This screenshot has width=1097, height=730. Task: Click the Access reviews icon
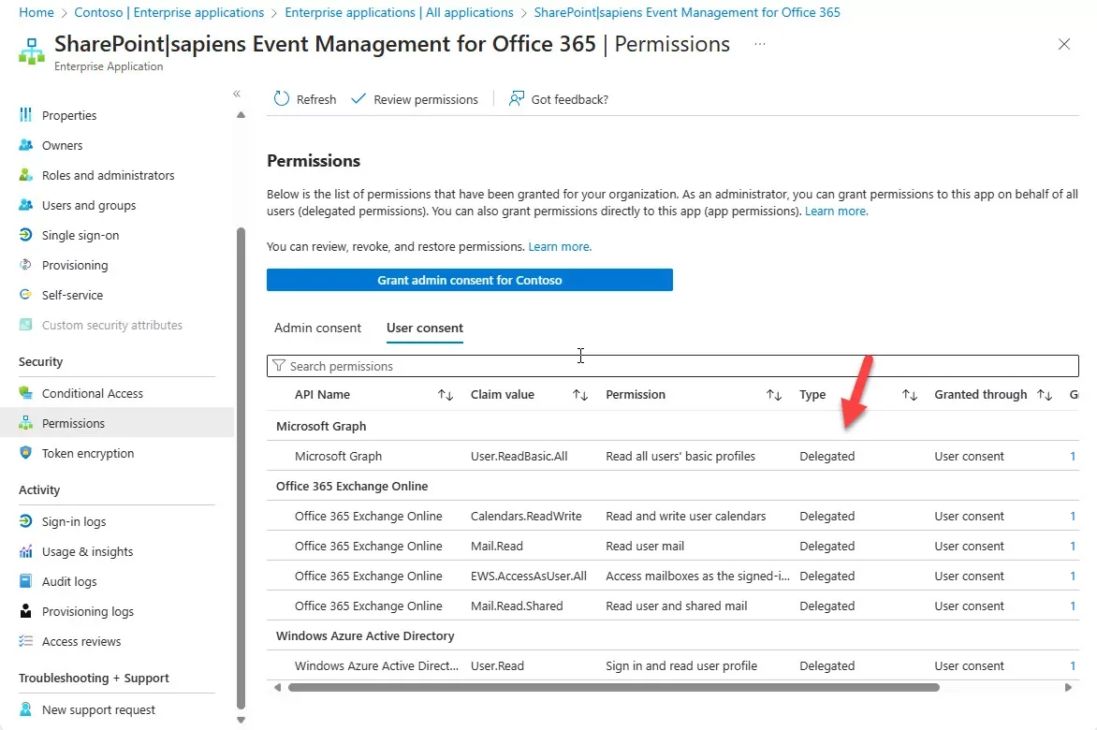point(26,641)
